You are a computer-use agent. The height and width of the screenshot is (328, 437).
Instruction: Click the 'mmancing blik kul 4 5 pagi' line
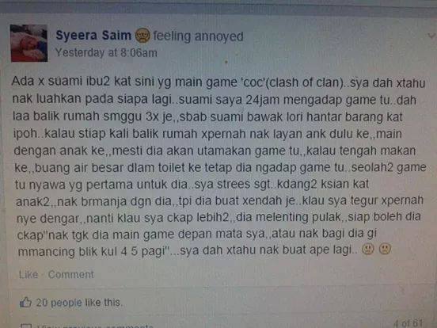click(92, 252)
